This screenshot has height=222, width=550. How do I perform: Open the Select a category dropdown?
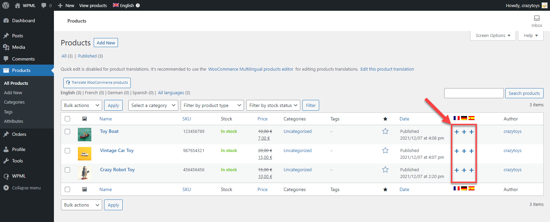pyautogui.click(x=153, y=105)
